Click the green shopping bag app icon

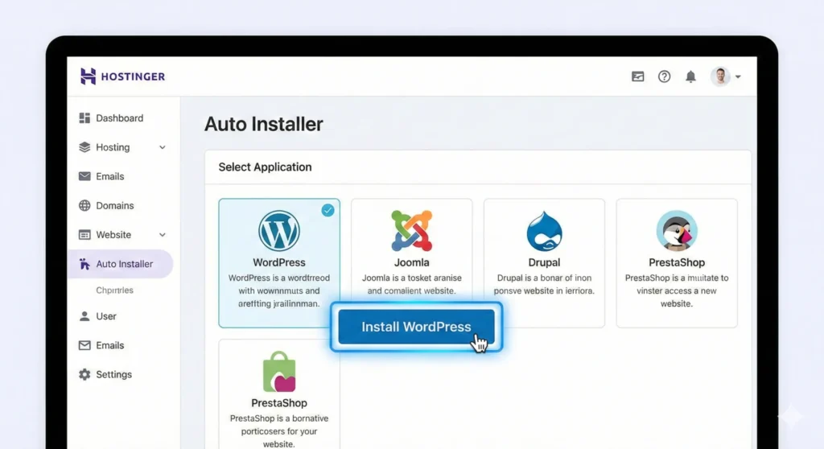tap(278, 371)
